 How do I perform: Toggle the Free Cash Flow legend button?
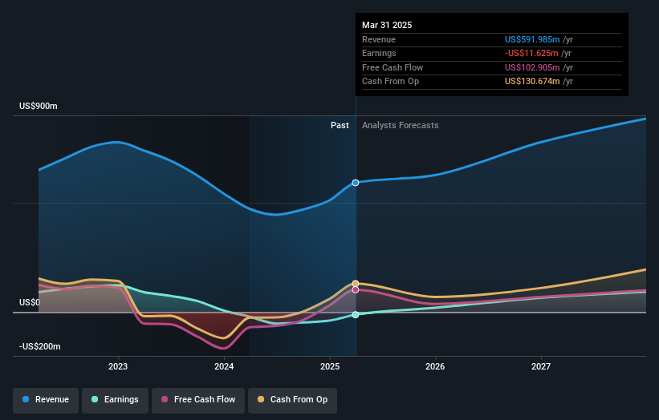point(198,400)
